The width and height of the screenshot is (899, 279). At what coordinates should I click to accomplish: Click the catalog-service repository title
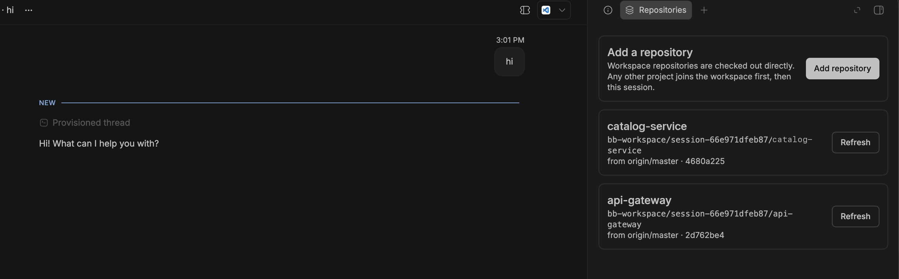[x=647, y=126]
